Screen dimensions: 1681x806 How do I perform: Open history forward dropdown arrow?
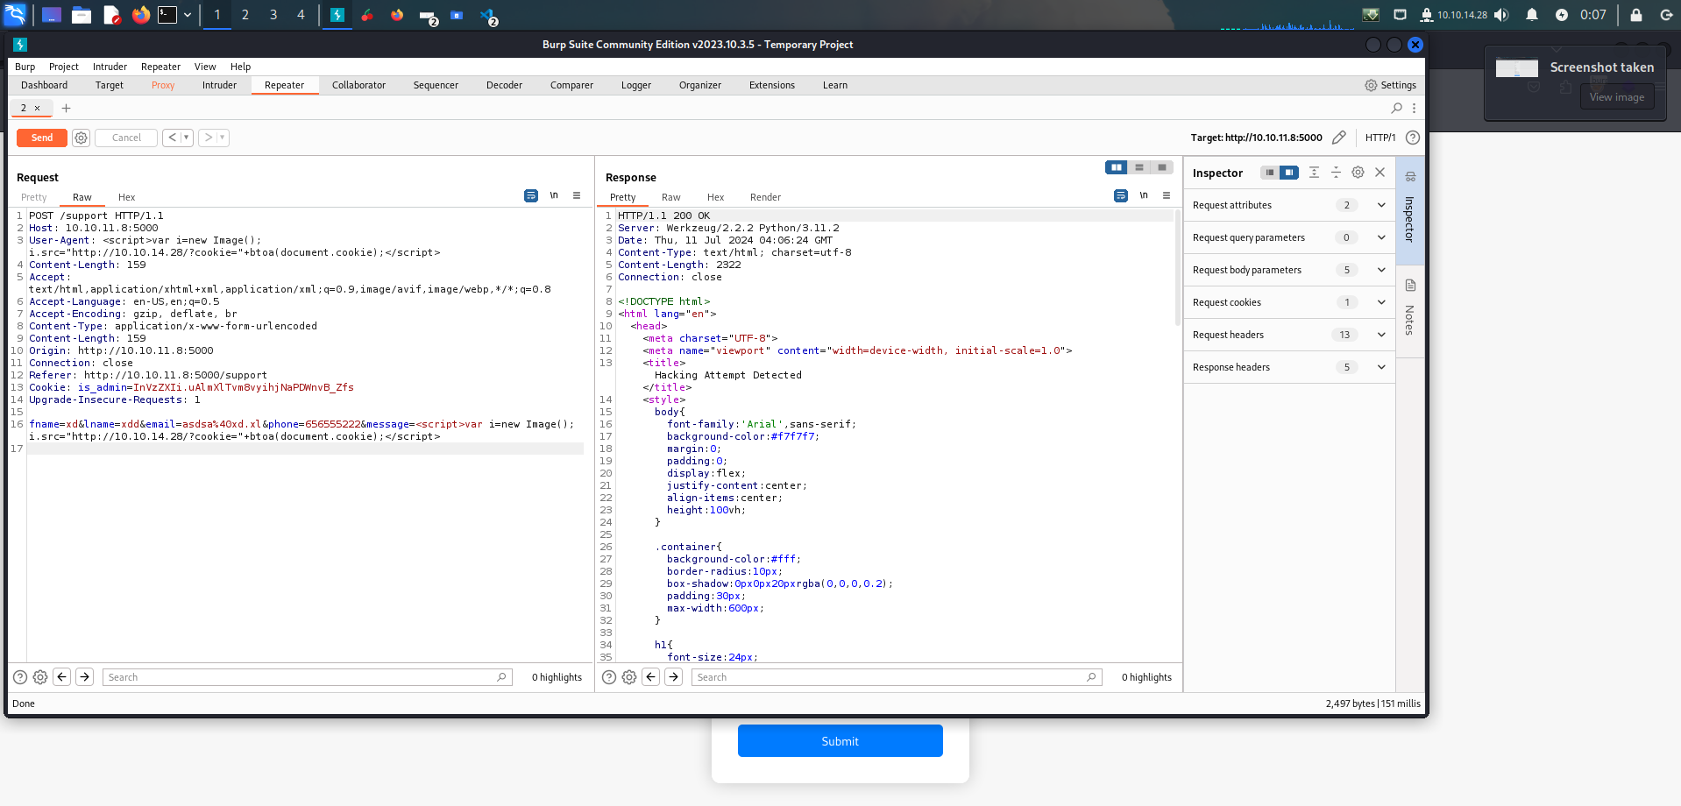[223, 138]
